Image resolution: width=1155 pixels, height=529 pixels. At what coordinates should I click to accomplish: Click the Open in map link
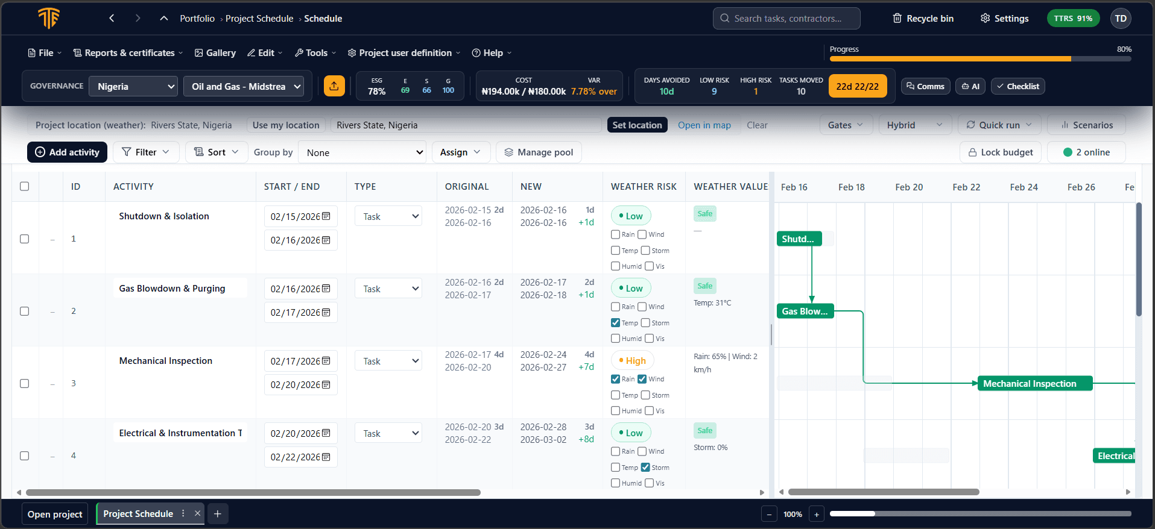[x=704, y=125]
